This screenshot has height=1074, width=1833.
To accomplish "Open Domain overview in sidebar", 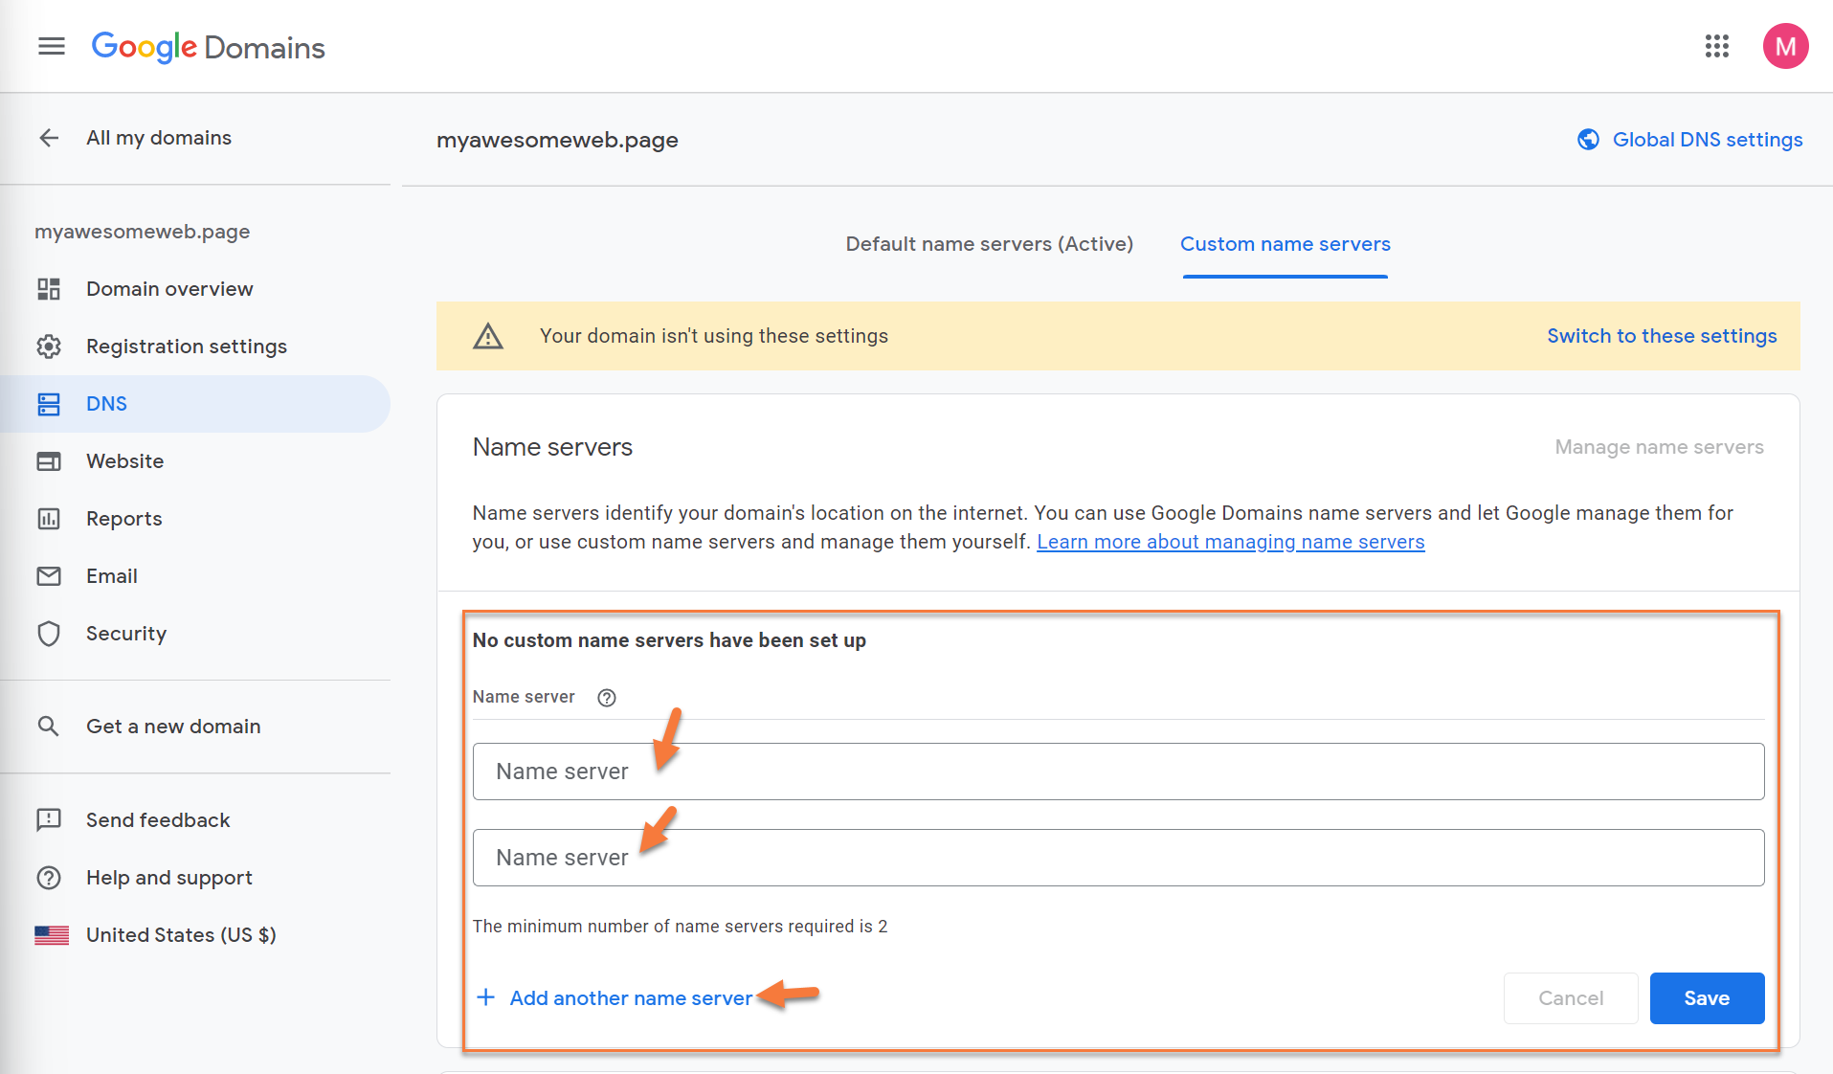I will [169, 289].
